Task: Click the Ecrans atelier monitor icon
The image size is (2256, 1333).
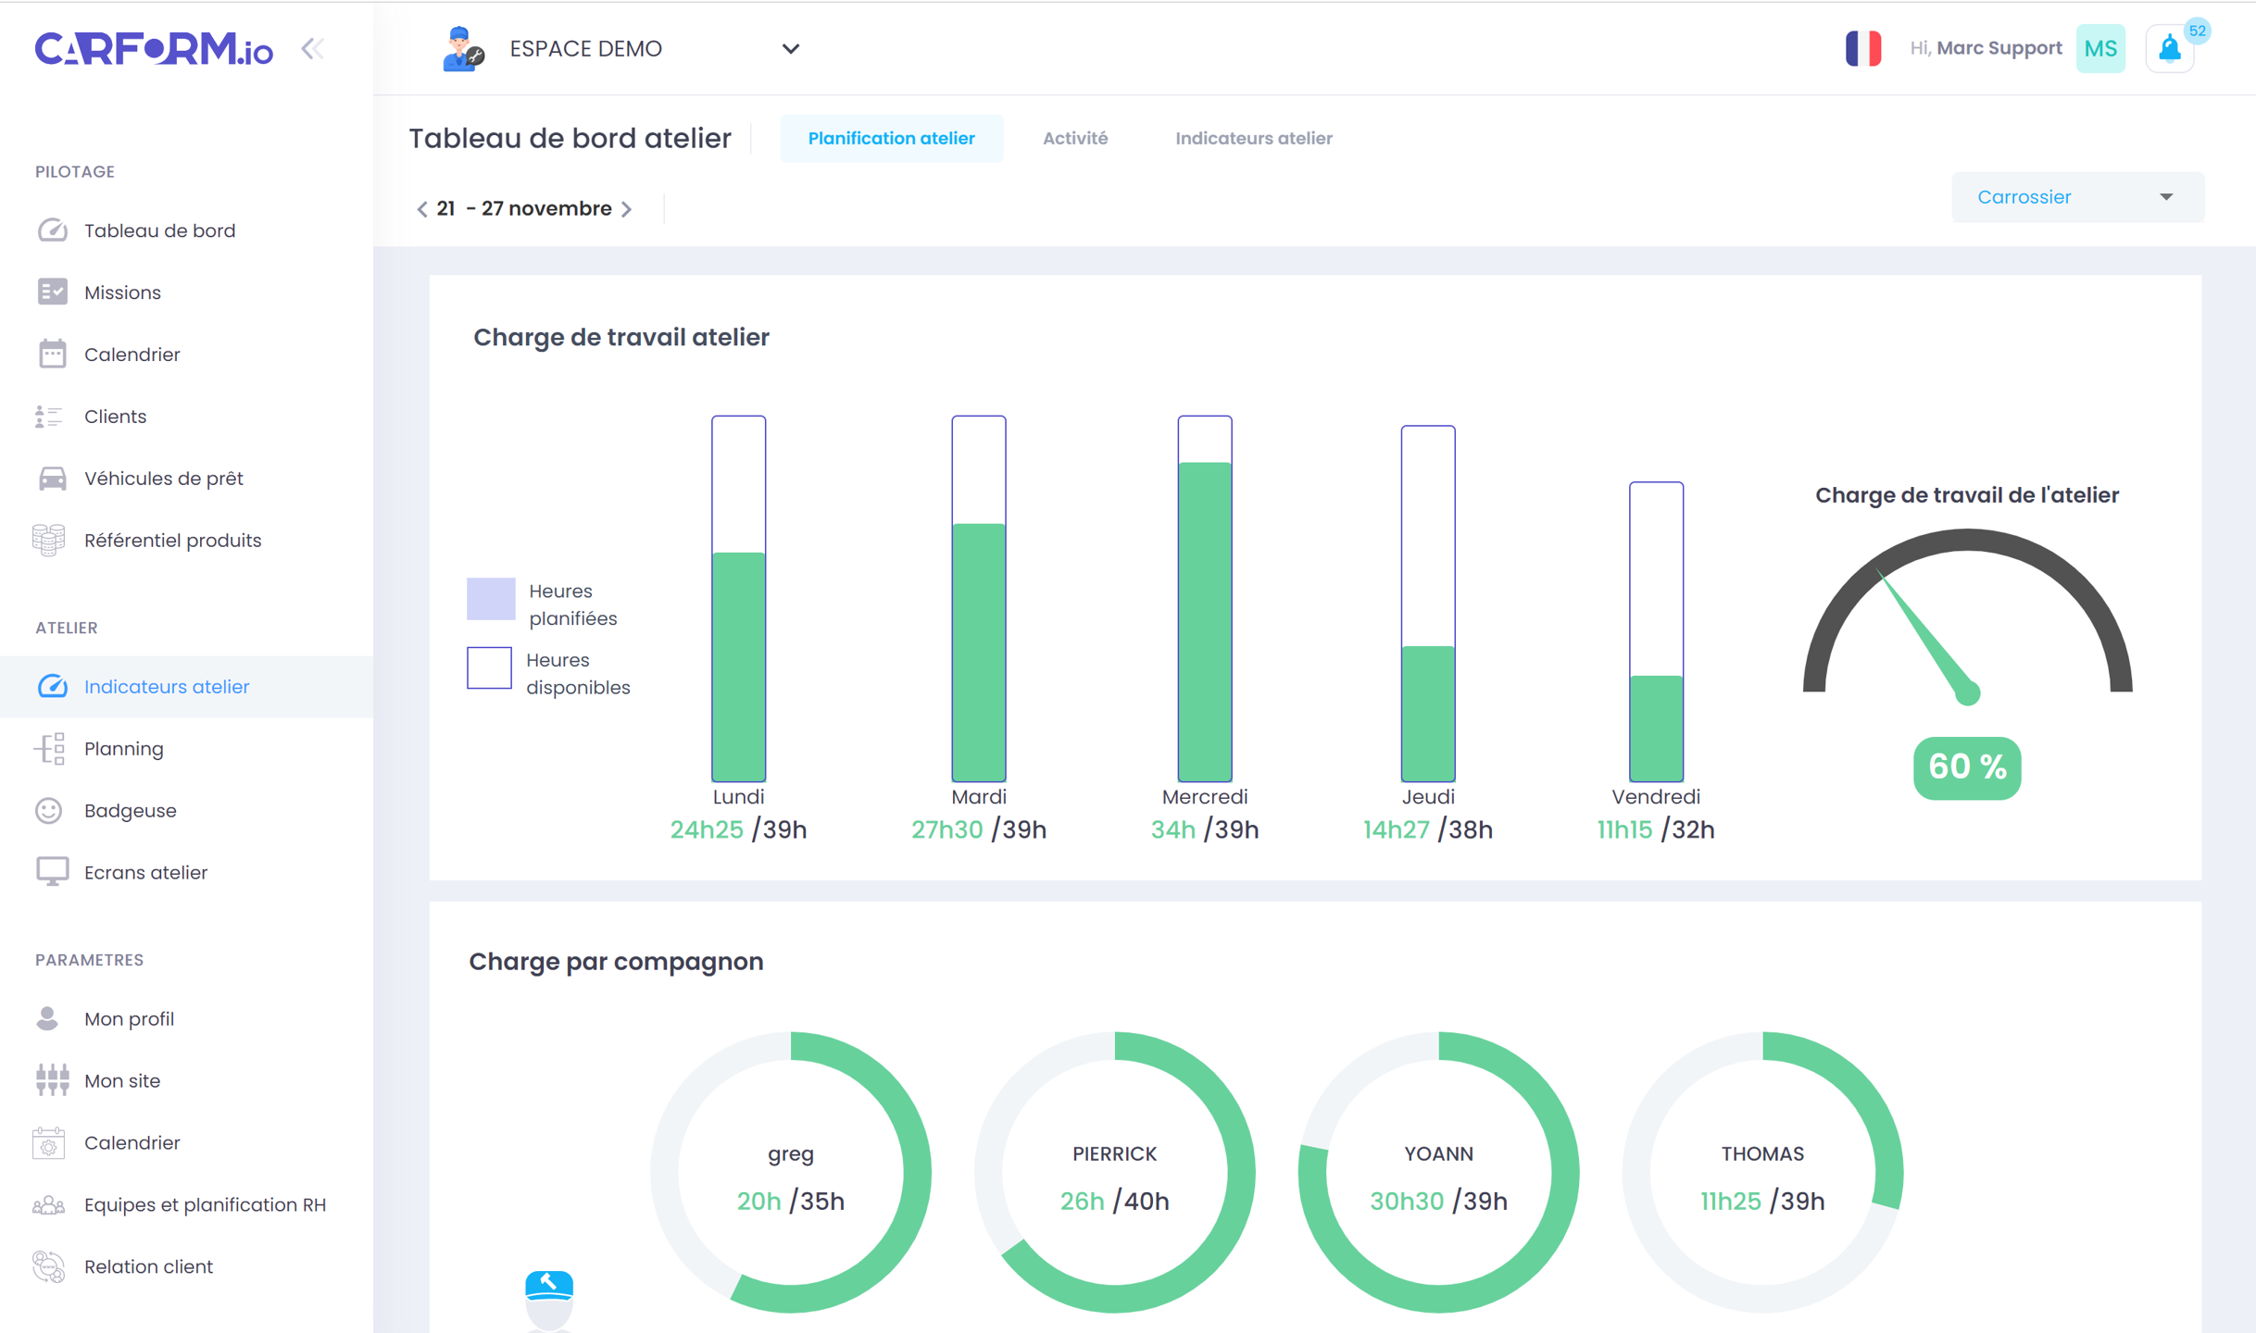Action: [51, 871]
